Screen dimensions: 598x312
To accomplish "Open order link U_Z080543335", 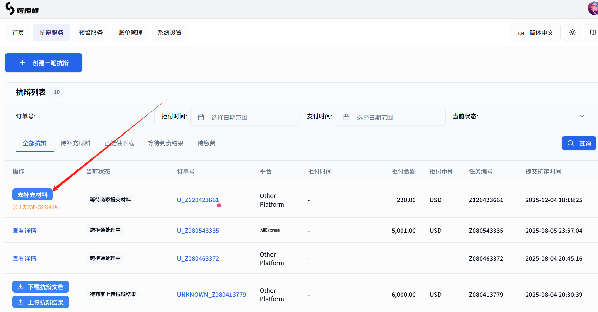I will (x=198, y=231).
